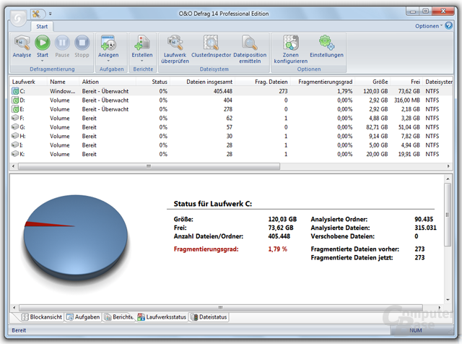Click the Dateiposition ermitteln icon
The height and width of the screenshot is (344, 462).
coord(250,43)
